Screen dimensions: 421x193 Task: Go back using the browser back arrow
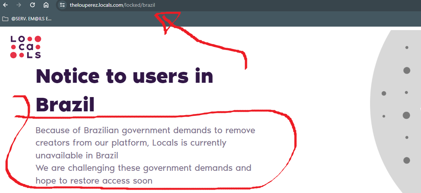(x=5, y=5)
